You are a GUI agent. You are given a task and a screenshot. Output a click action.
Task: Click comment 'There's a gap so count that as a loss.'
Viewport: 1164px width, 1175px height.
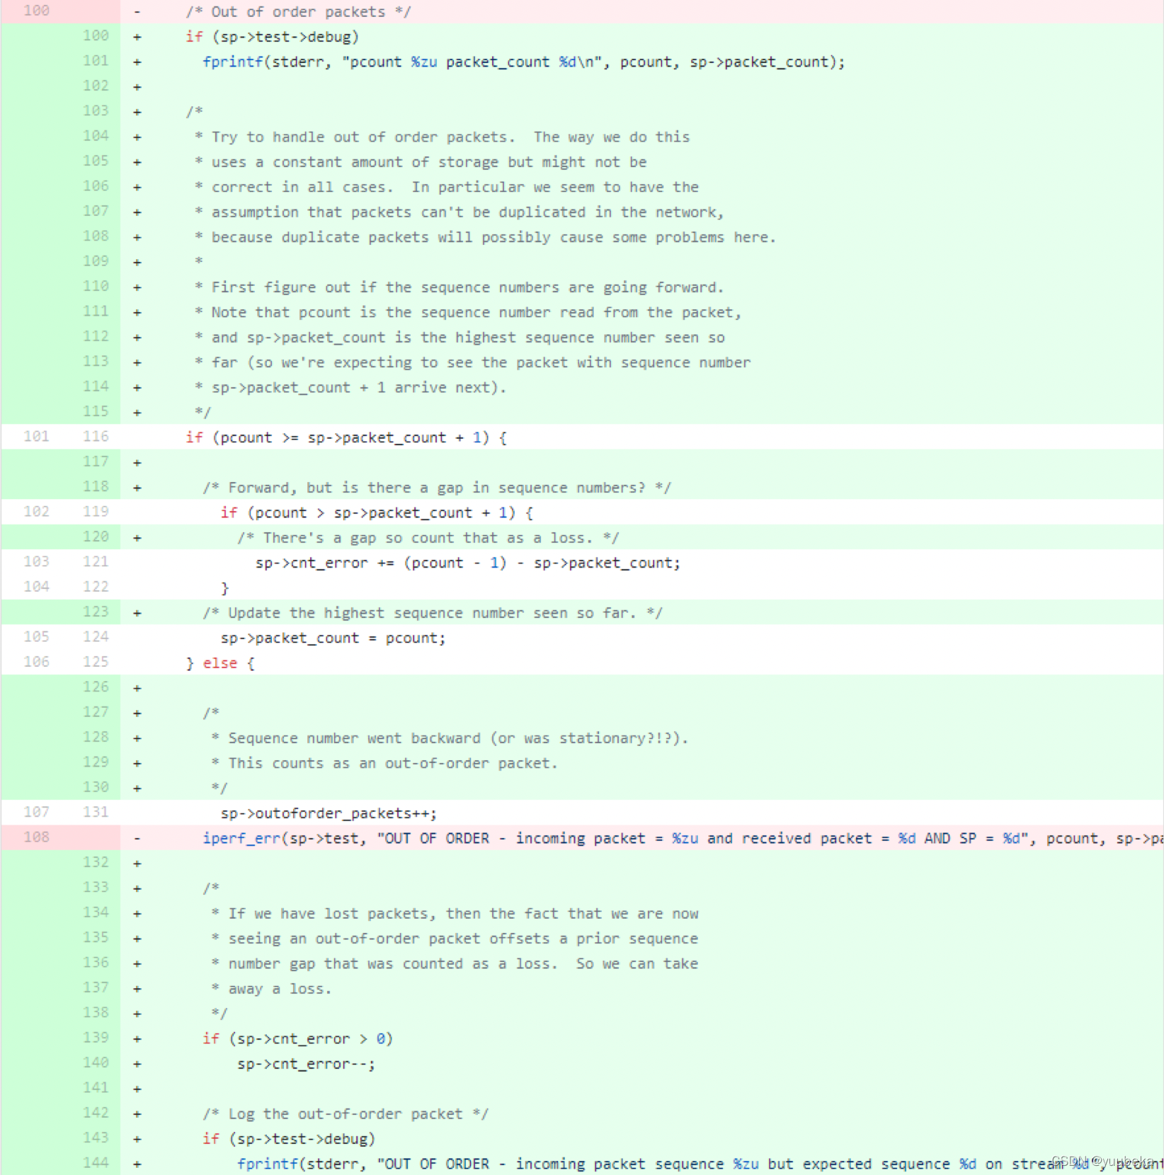[428, 538]
